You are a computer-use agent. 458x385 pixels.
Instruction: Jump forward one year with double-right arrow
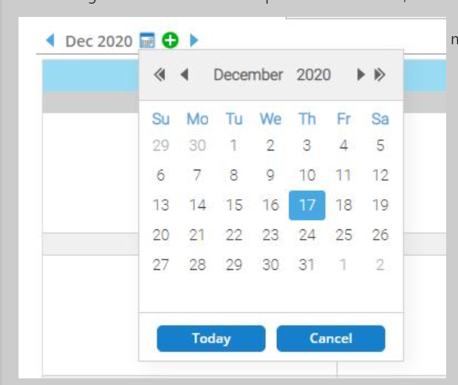coord(380,74)
